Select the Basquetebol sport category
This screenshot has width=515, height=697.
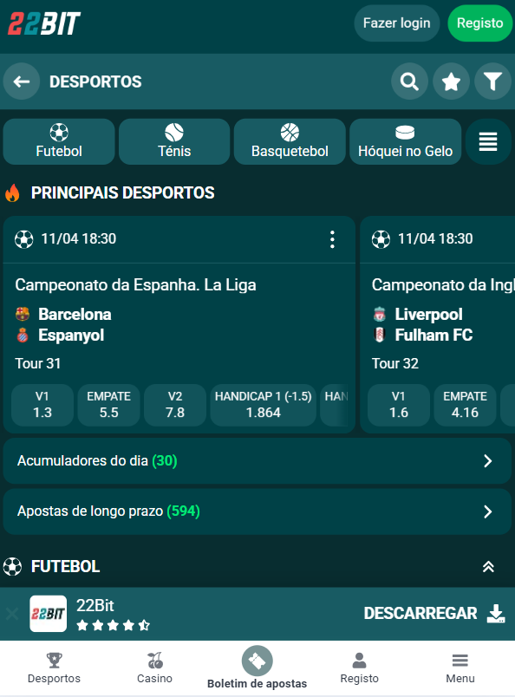(x=290, y=141)
